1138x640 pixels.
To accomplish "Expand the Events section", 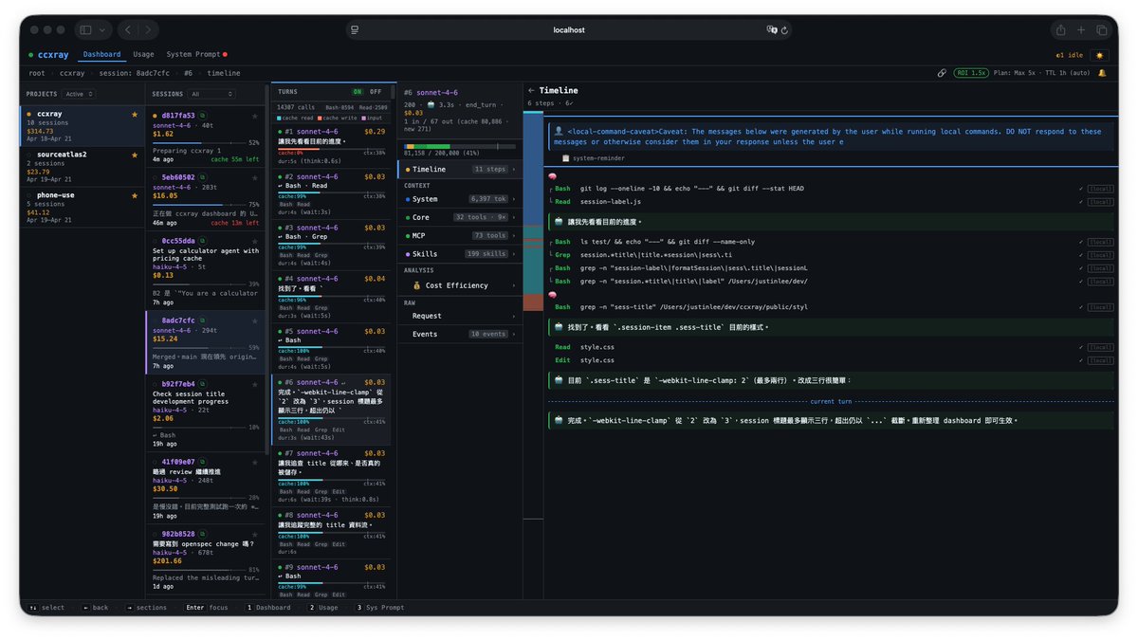I will click(x=460, y=334).
